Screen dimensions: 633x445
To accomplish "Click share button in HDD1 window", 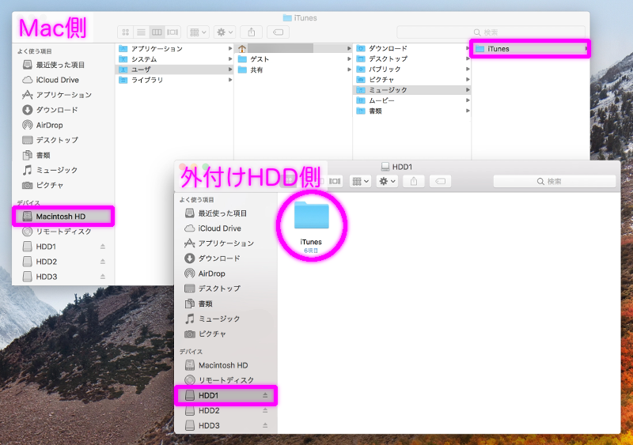I will [x=413, y=182].
